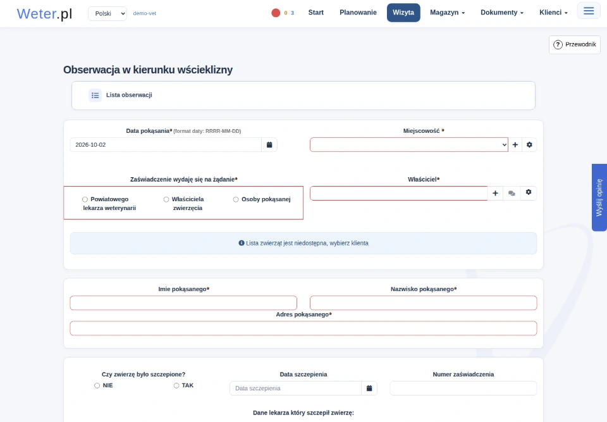Click the red status circle
Image resolution: width=607 pixels, height=422 pixels.
tap(276, 13)
